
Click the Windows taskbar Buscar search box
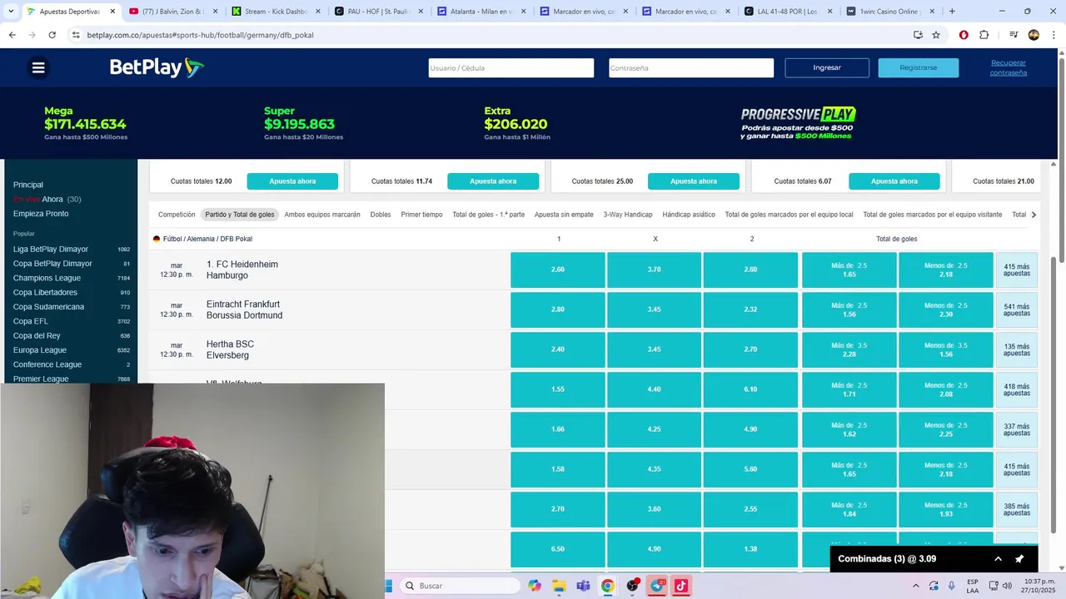pyautogui.click(x=459, y=586)
